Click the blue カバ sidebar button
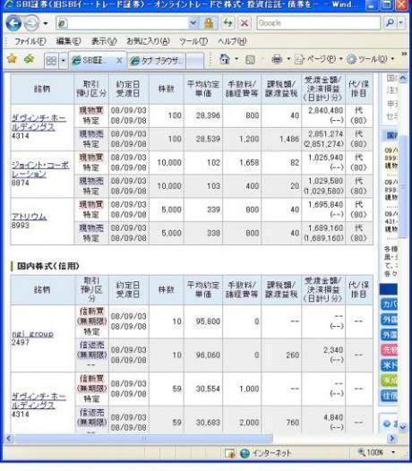 (x=390, y=304)
